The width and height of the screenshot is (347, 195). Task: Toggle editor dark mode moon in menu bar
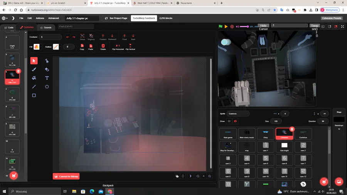pyautogui.click(x=13, y=18)
